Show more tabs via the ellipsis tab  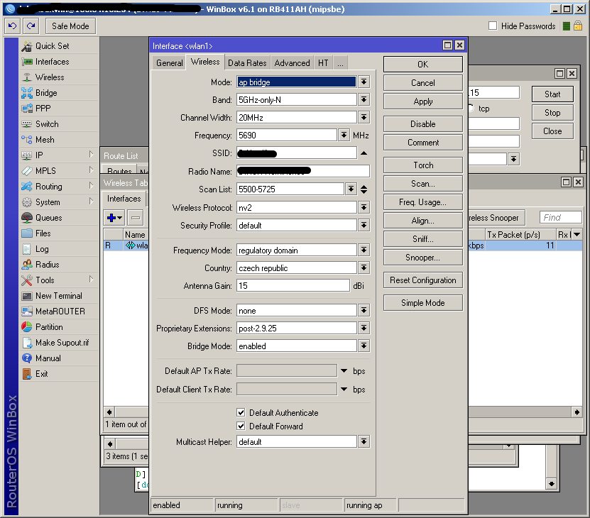340,63
